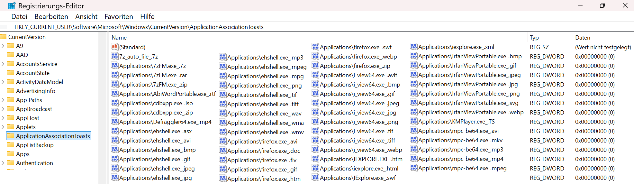
Task: Expand the Applets key
Action: [3, 127]
